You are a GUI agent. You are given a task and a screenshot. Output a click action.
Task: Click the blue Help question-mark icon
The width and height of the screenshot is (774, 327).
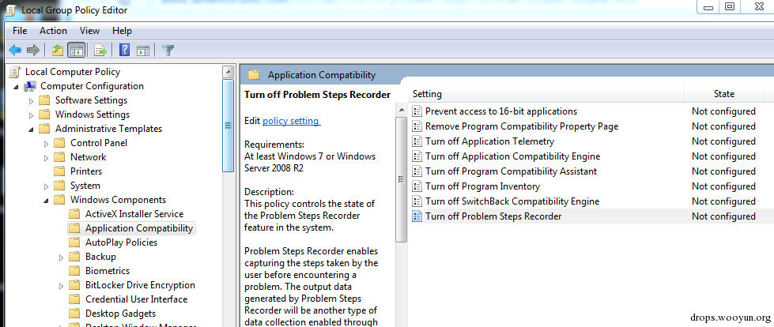(125, 50)
